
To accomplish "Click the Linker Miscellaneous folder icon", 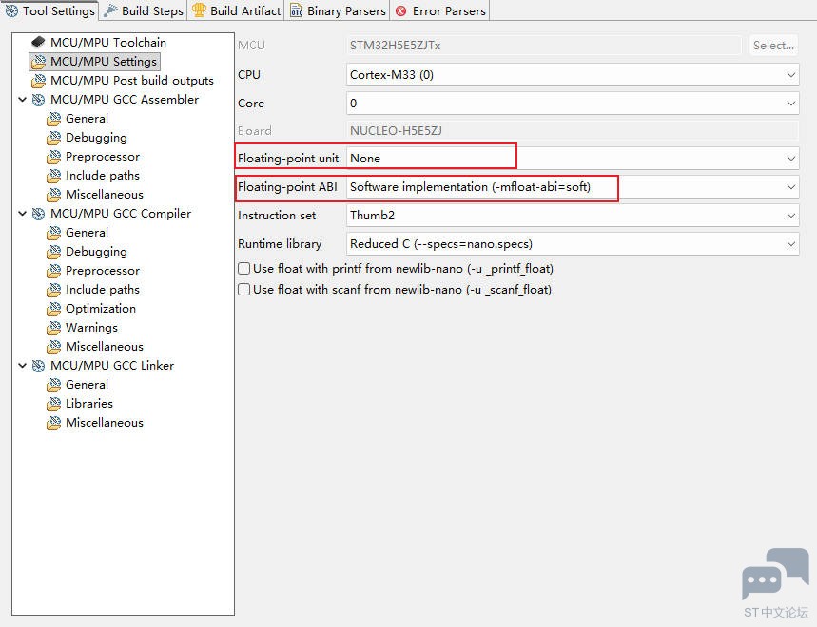I will tap(53, 423).
